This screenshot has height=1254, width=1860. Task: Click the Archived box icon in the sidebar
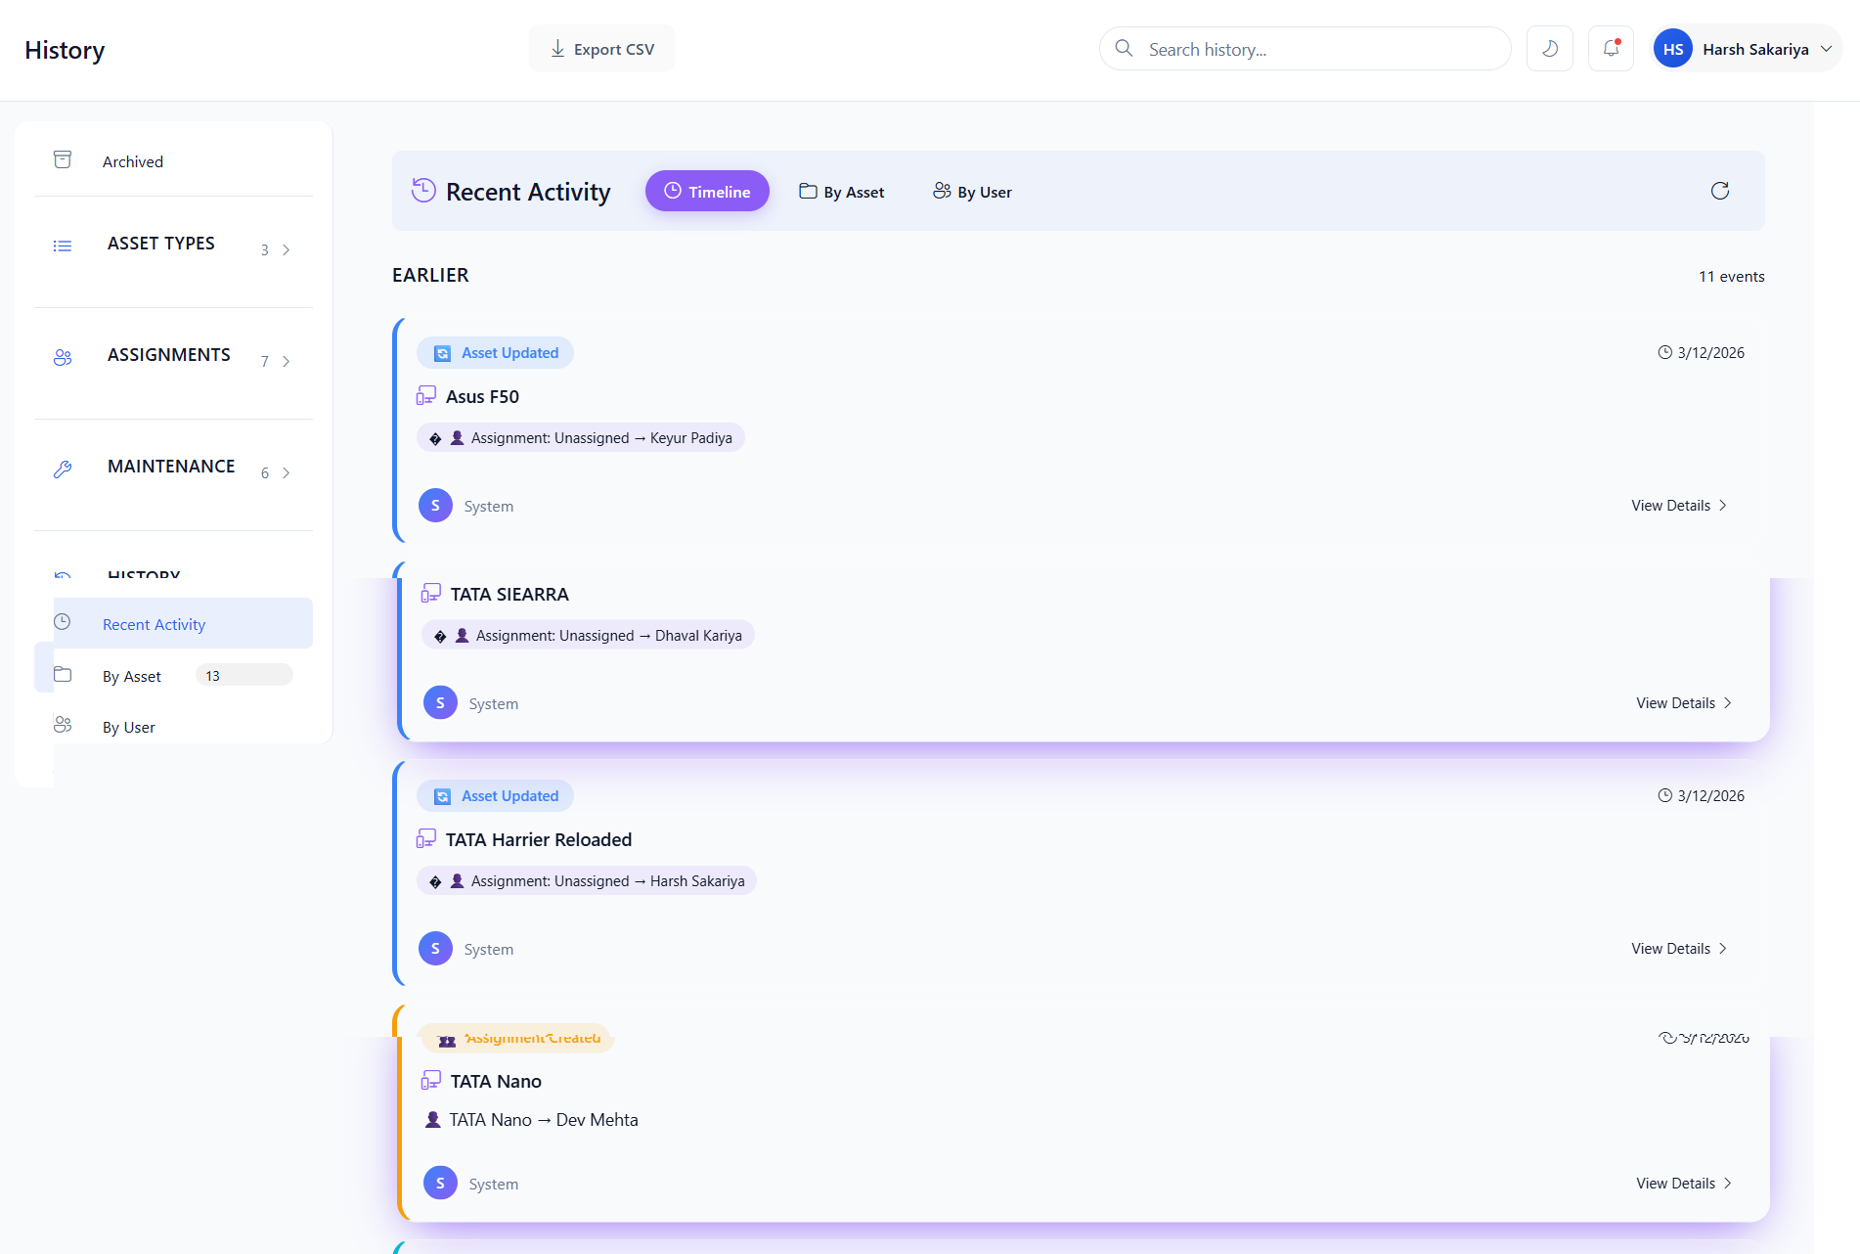point(63,158)
